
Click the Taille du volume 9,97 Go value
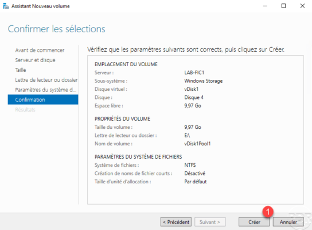(193, 127)
